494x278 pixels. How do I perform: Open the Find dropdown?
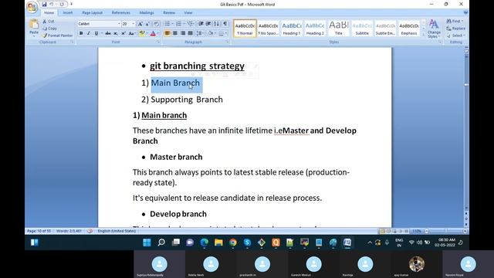462,21
